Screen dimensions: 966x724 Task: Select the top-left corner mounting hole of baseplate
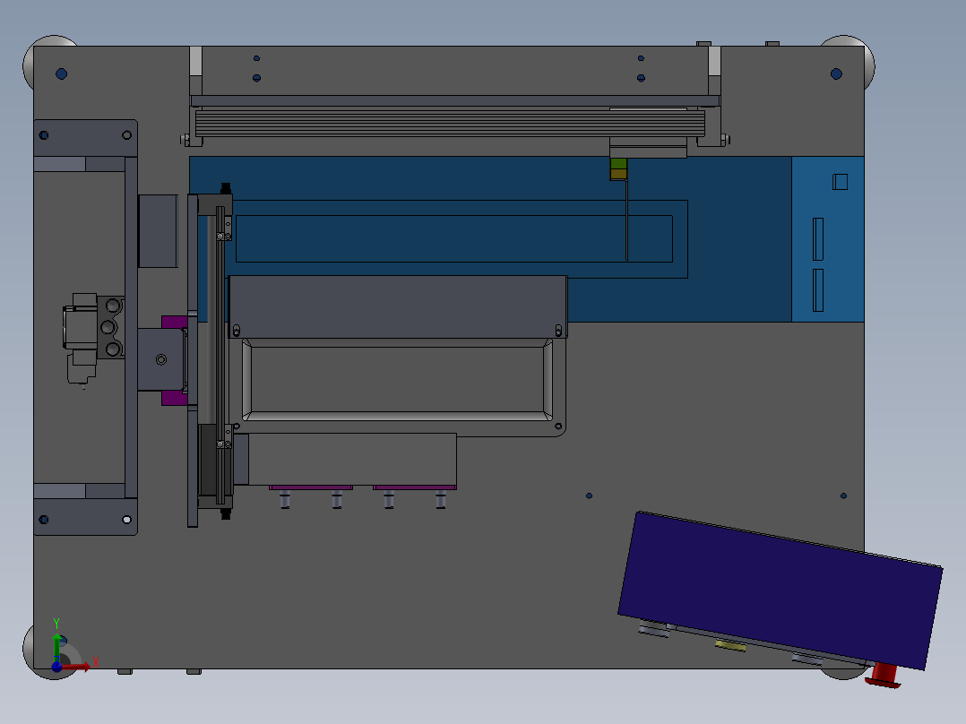point(61,74)
